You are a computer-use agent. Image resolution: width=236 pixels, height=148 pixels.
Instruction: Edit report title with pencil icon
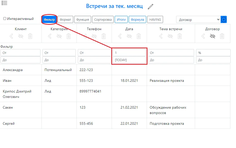point(150,7)
